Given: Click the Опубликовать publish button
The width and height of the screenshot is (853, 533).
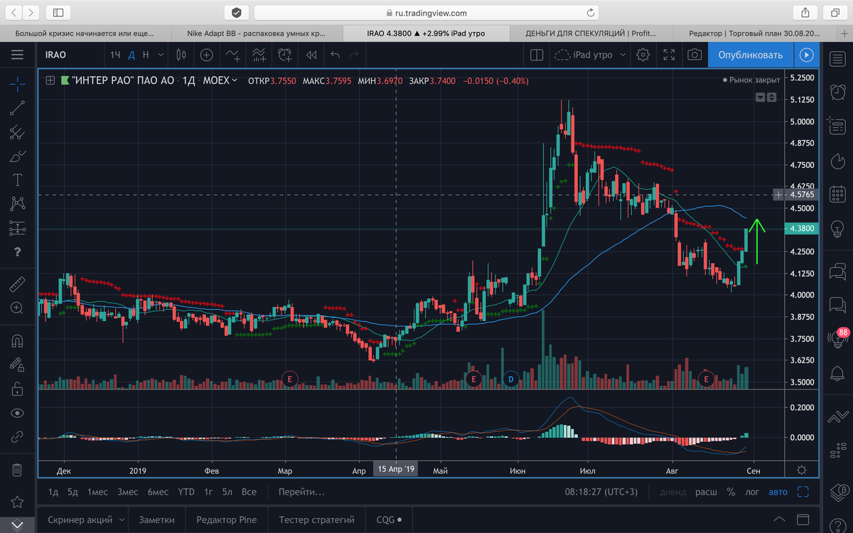Looking at the screenshot, I should pyautogui.click(x=750, y=55).
